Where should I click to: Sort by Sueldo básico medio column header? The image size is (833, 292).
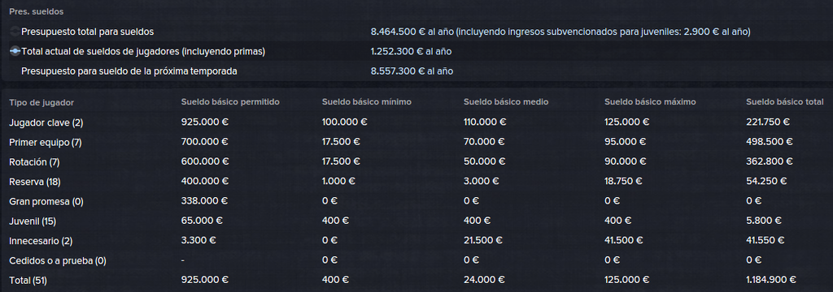click(x=506, y=101)
